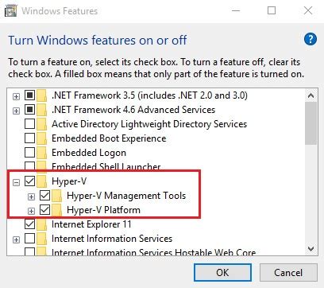The image size is (324, 288).
Task: Toggle the Embedded Boot Experience checkbox
Action: (x=29, y=138)
